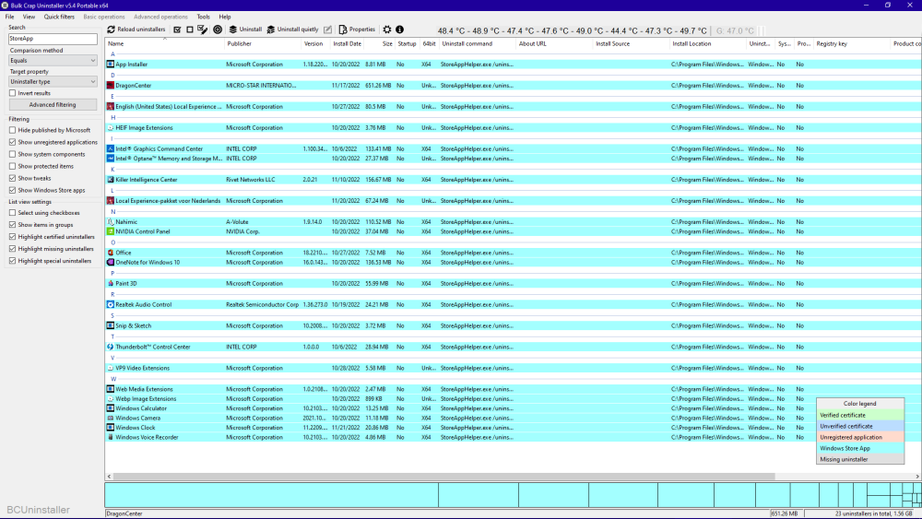Screen dimensions: 922x519
Task: Open the Comparison method dropdown
Action: pos(53,60)
